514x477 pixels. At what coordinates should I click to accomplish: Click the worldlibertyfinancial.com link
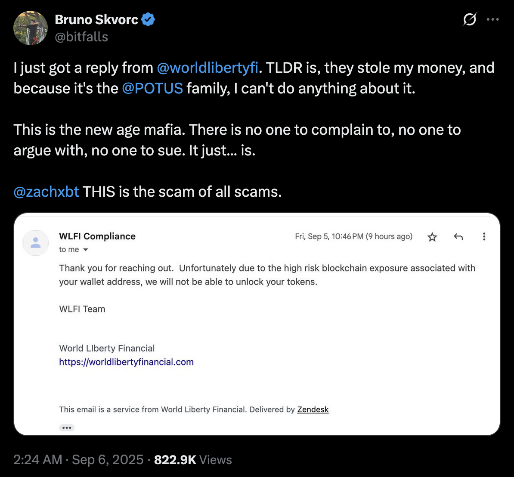click(127, 362)
